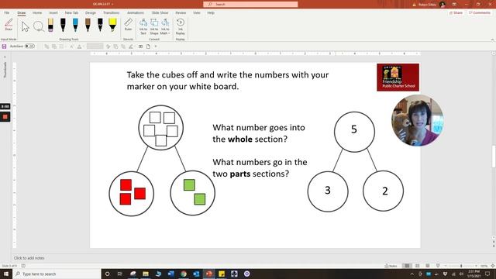Viewport: 496px width, 279px height.
Task: Switch to Reading view
Action: [x=427, y=266]
